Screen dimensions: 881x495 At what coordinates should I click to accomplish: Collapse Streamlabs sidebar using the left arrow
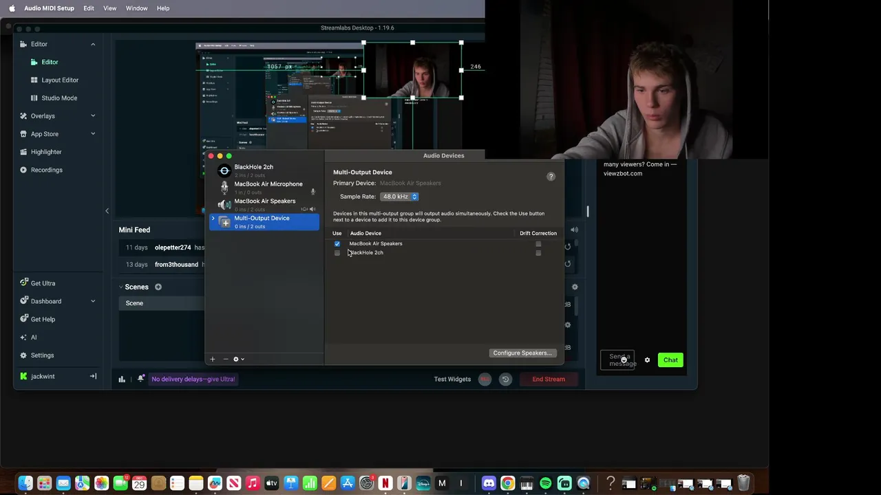pyautogui.click(x=107, y=211)
